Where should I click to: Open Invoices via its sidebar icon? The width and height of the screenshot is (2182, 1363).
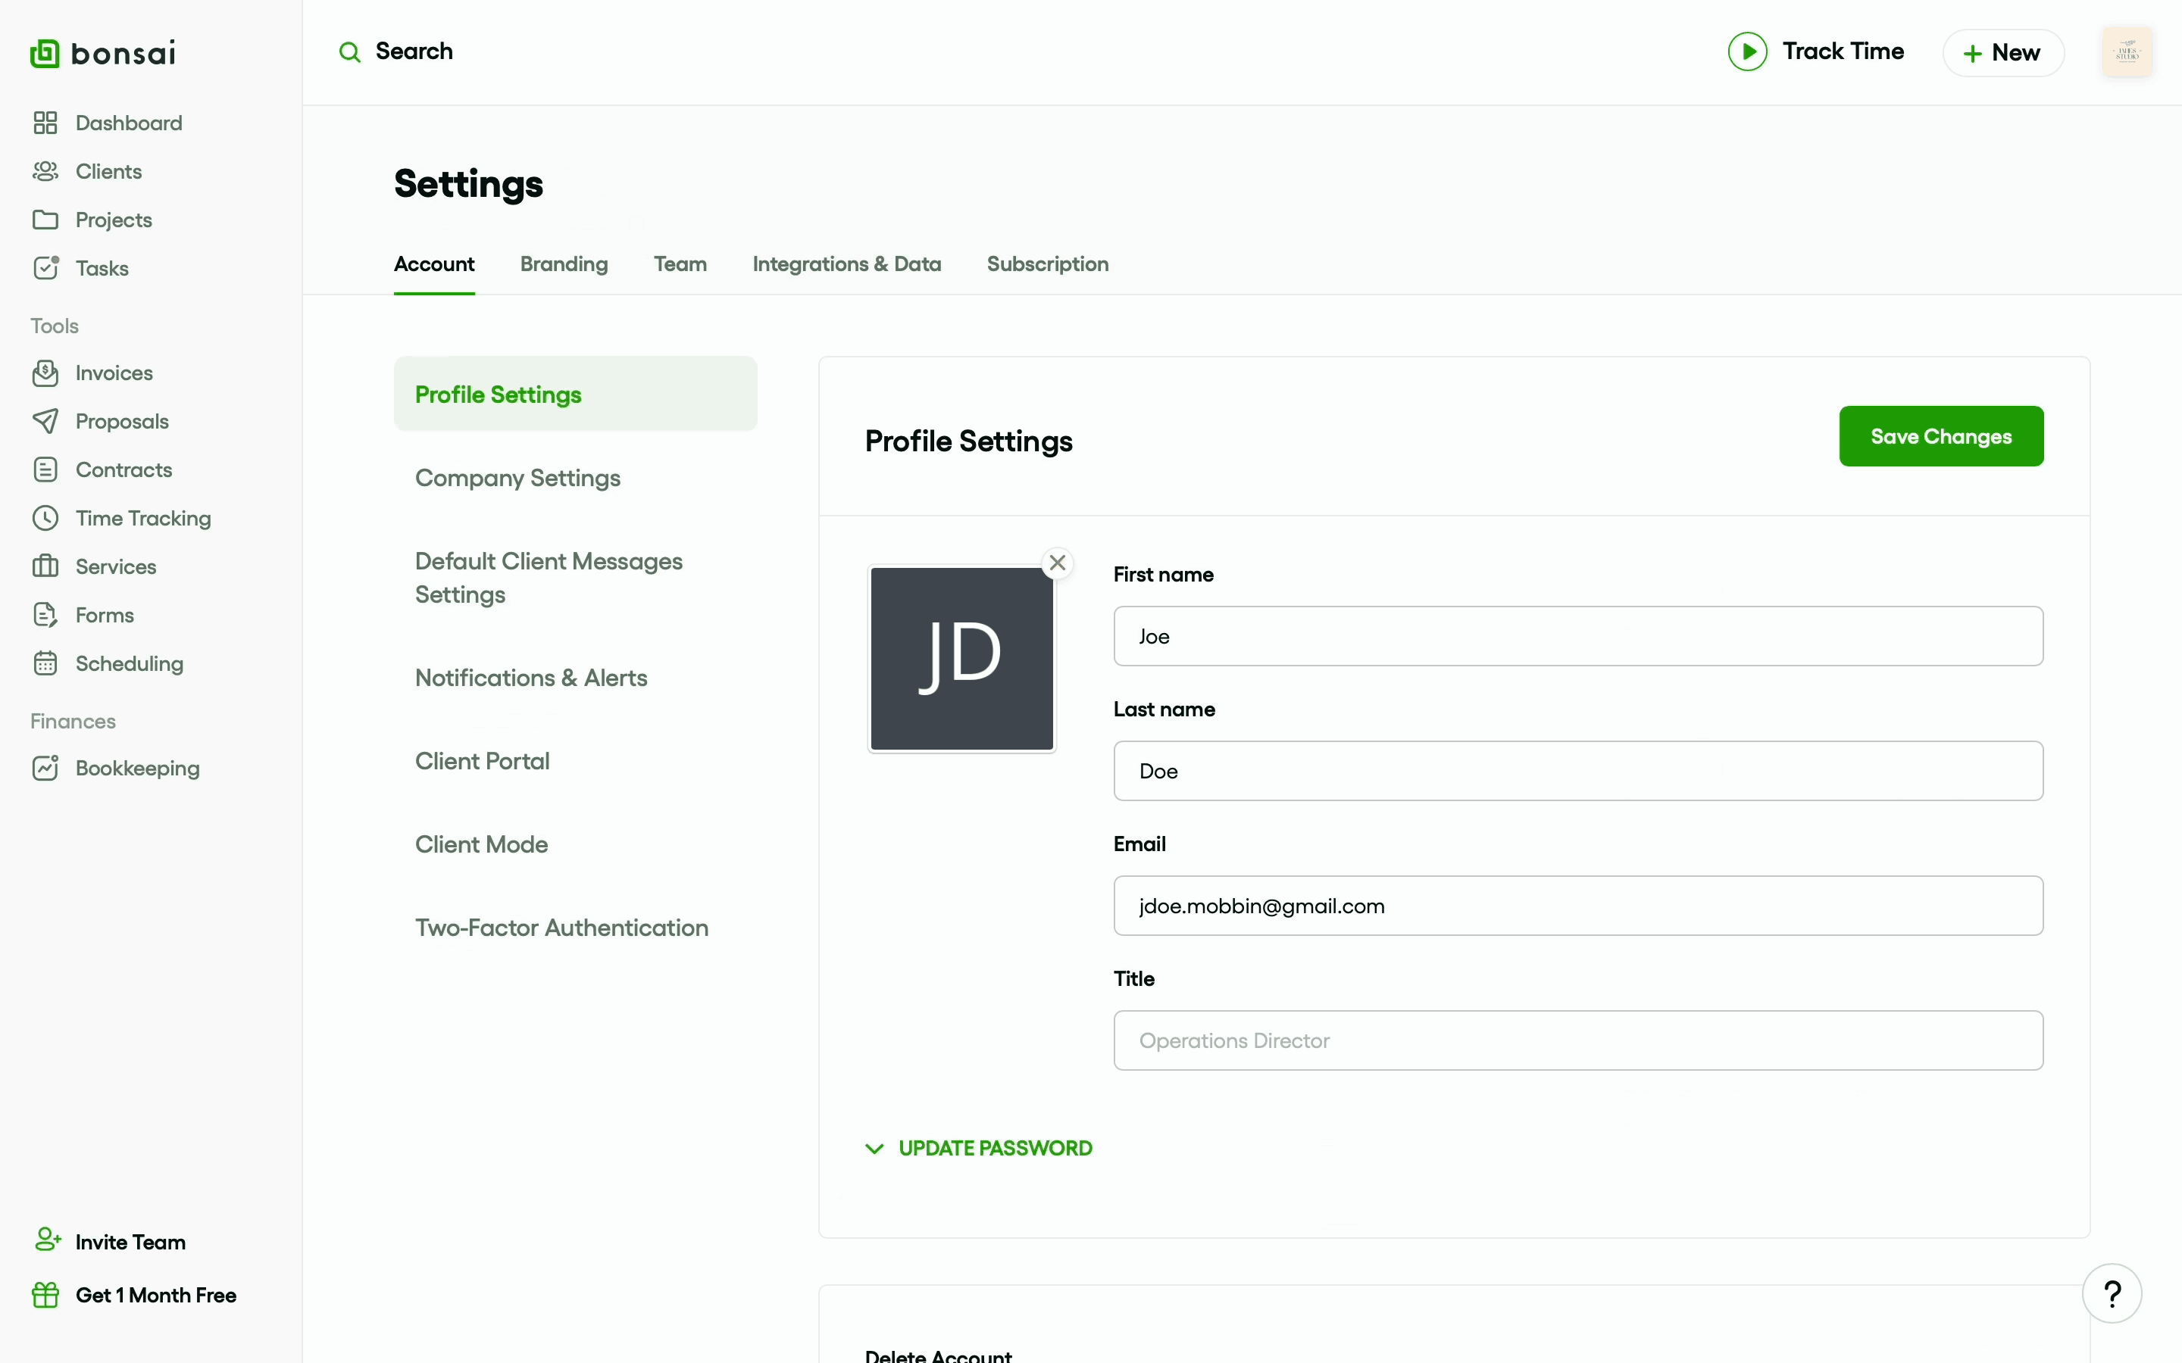[x=45, y=373]
